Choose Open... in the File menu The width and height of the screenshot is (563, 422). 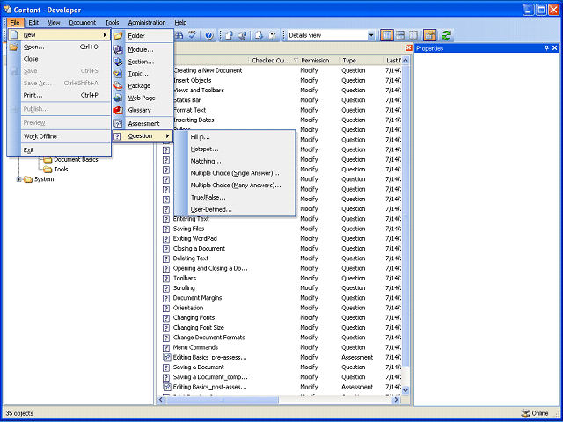[x=59, y=47]
